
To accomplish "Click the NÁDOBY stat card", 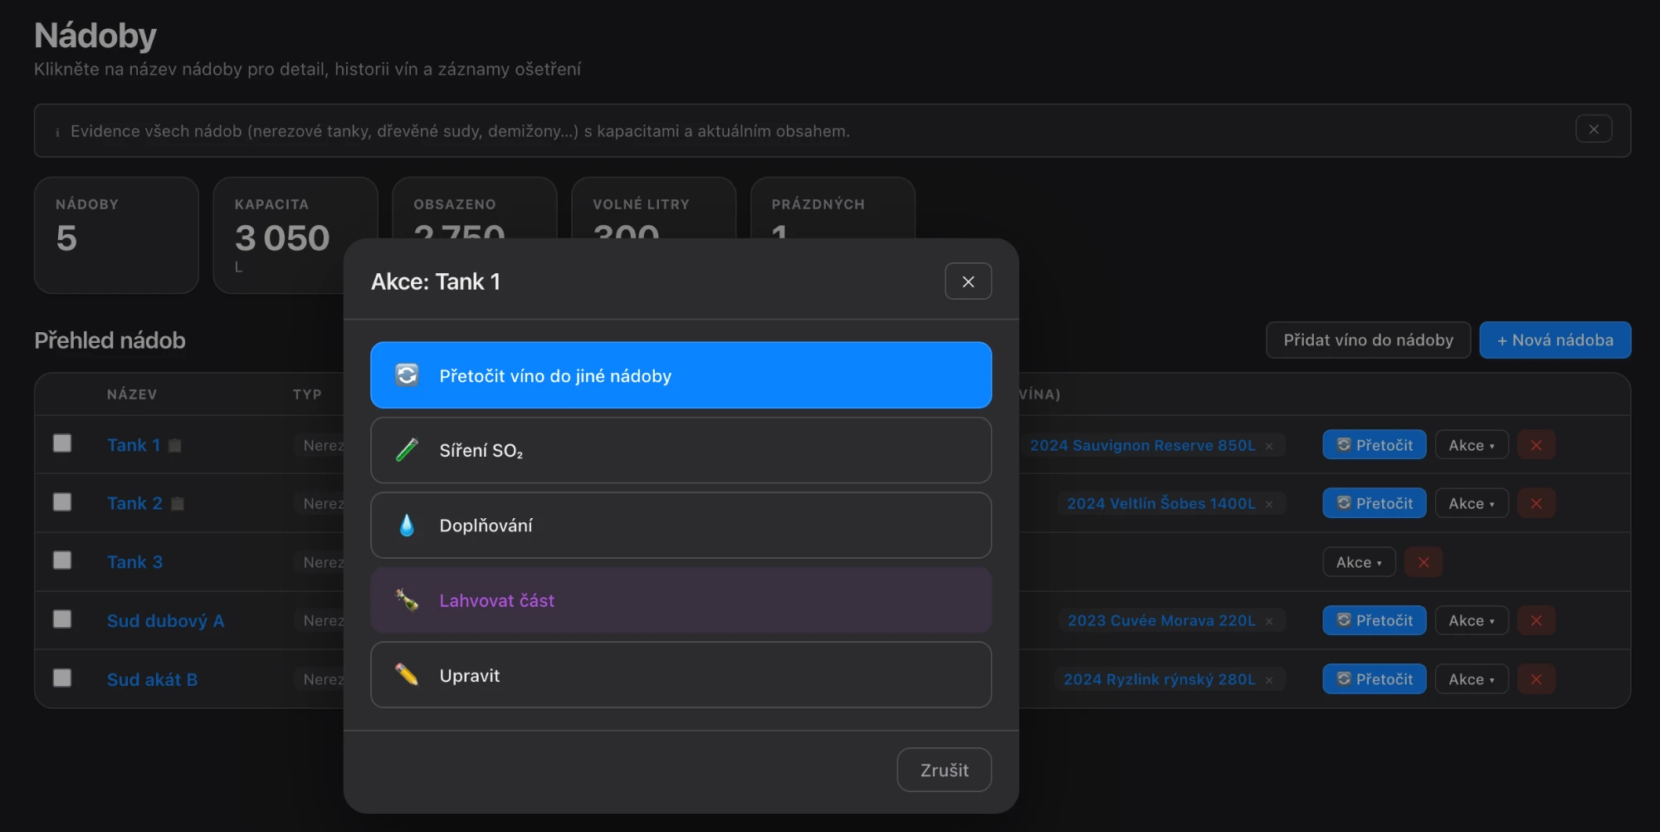I will coord(116,235).
